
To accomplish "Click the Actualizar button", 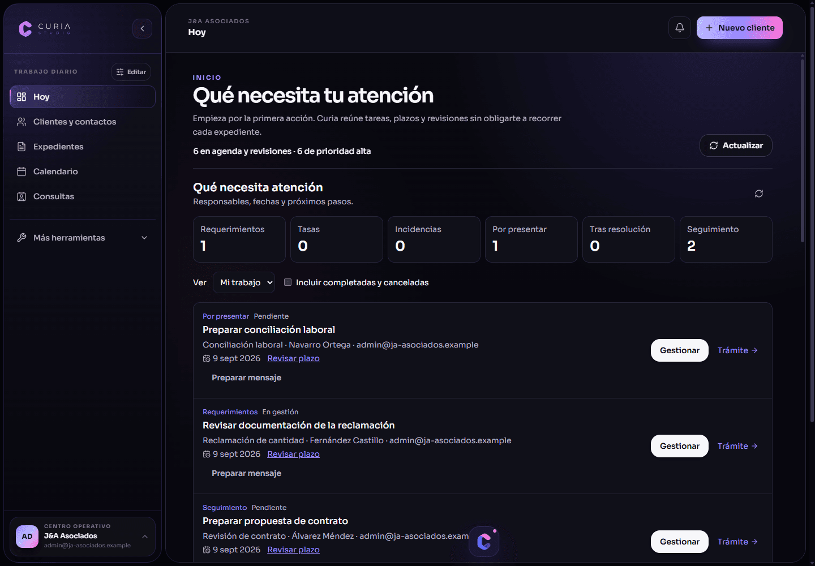I will pyautogui.click(x=736, y=145).
